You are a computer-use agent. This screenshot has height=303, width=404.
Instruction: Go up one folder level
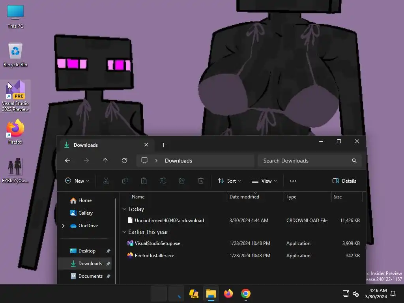tap(105, 161)
